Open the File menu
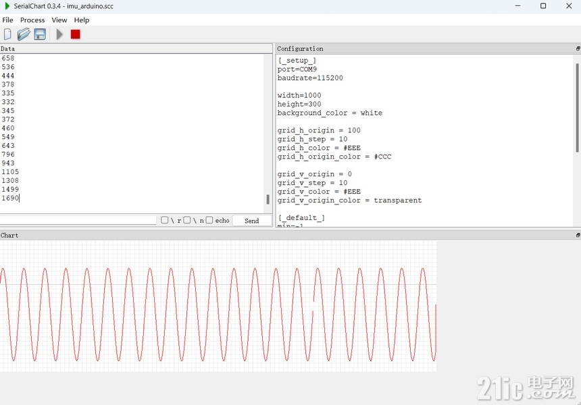This screenshot has width=581, height=405. point(7,20)
